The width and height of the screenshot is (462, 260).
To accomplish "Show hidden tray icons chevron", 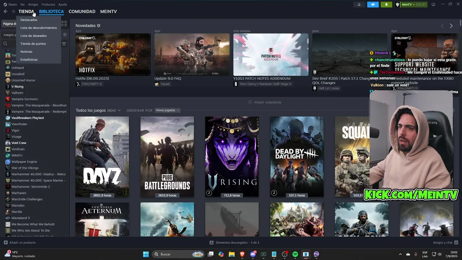I will coord(400,254).
